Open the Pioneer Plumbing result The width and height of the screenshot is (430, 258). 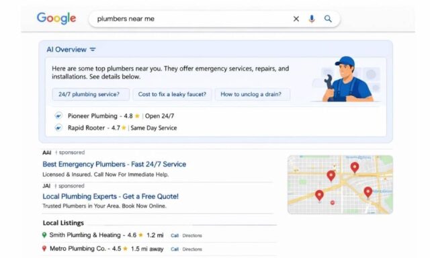click(93, 116)
